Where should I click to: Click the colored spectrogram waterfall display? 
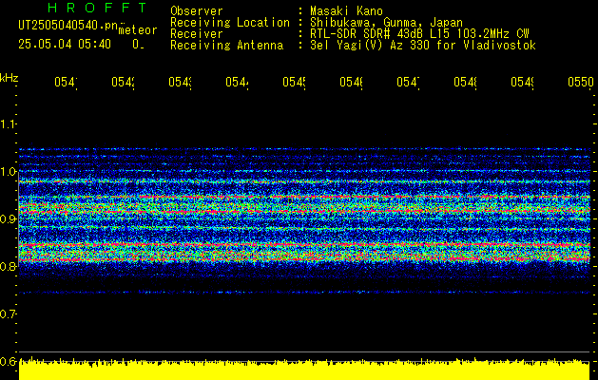(304, 221)
